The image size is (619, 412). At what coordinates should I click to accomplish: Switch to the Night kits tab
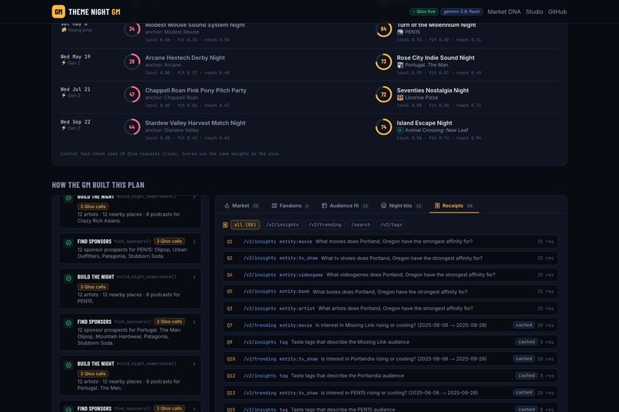pyautogui.click(x=401, y=206)
